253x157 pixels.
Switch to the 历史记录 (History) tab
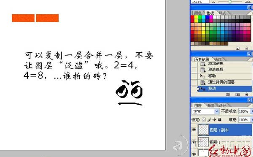pos(202,59)
